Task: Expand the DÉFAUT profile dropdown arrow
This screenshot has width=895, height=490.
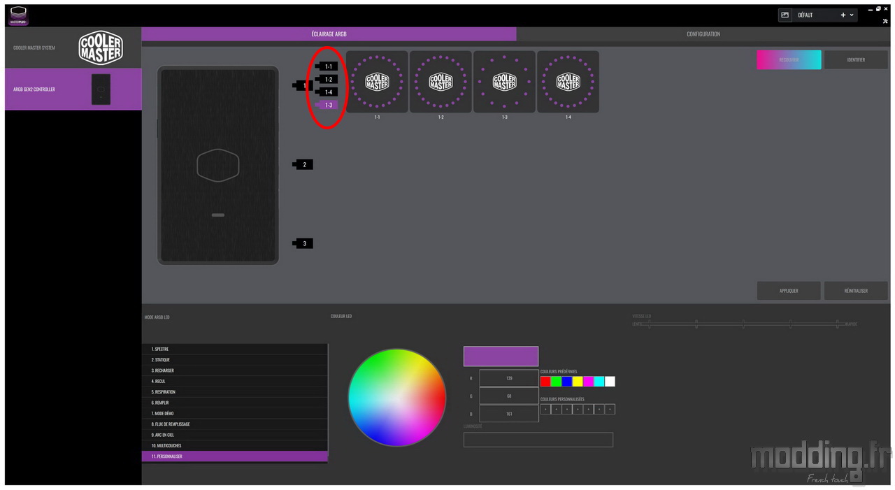Action: pyautogui.click(x=852, y=15)
